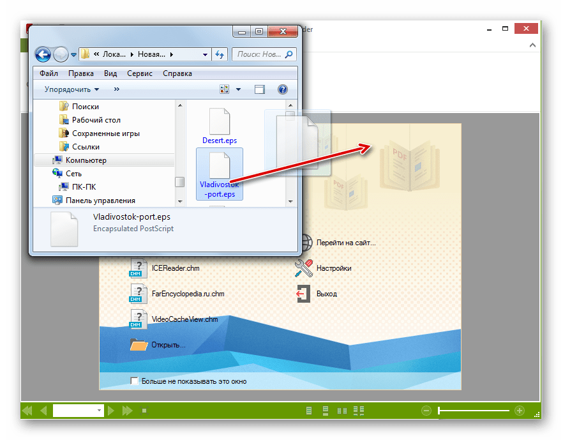Screen dimensions: 563x440
Task: Click the navigation pane scrollbar up arrow
Action: (x=180, y=105)
